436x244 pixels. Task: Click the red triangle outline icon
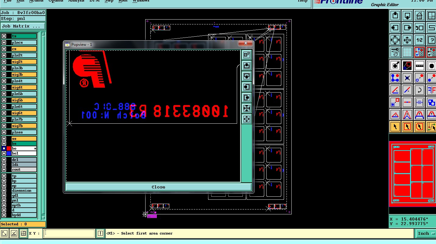(395, 115)
